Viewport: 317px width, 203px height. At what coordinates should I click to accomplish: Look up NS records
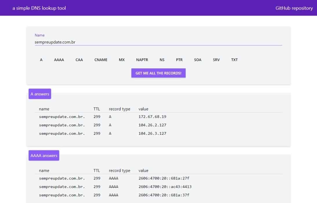(x=162, y=60)
